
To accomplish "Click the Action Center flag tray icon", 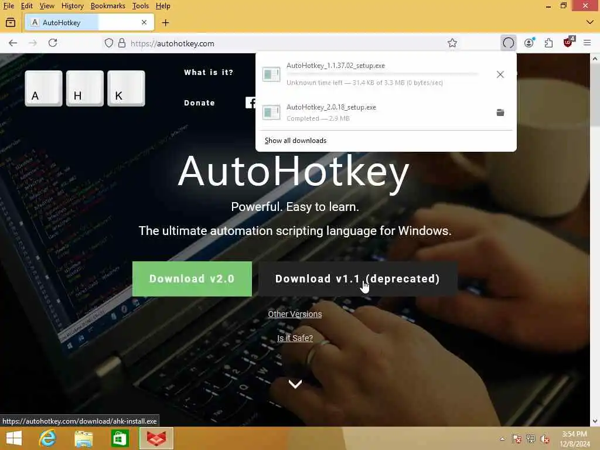I will pos(516,439).
